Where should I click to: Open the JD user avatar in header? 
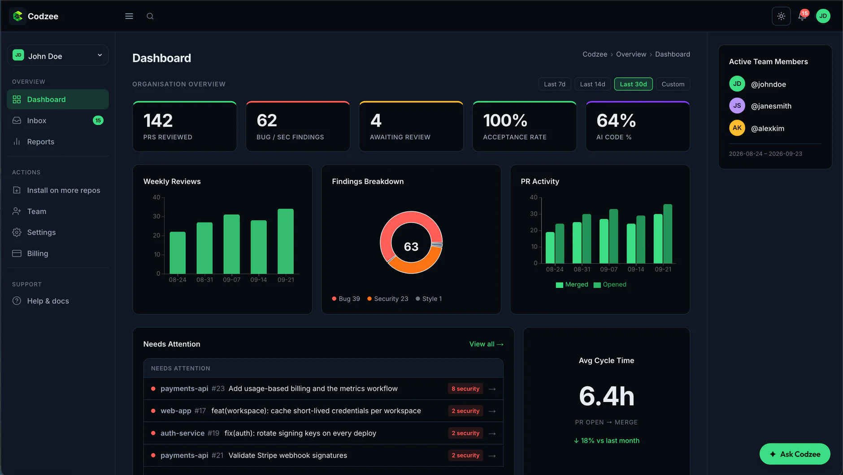[823, 16]
